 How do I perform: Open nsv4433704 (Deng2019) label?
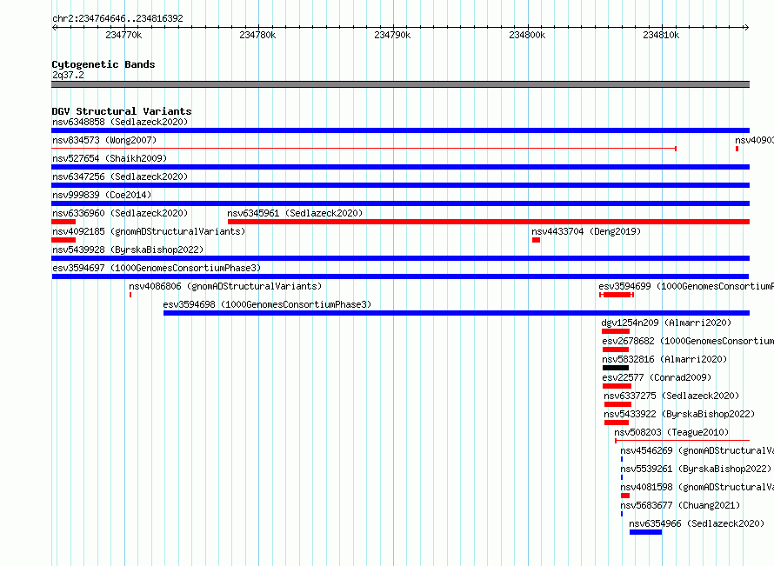click(x=586, y=231)
